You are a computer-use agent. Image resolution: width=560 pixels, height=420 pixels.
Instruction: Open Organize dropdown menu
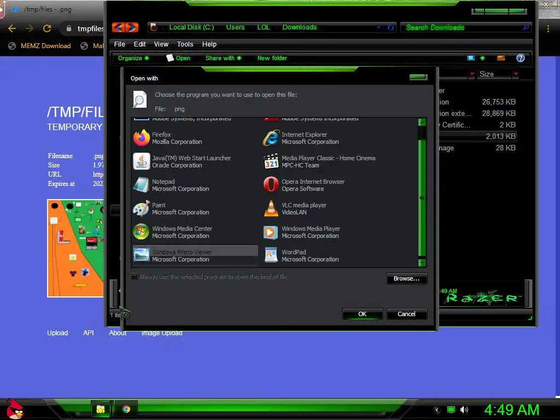(133, 58)
